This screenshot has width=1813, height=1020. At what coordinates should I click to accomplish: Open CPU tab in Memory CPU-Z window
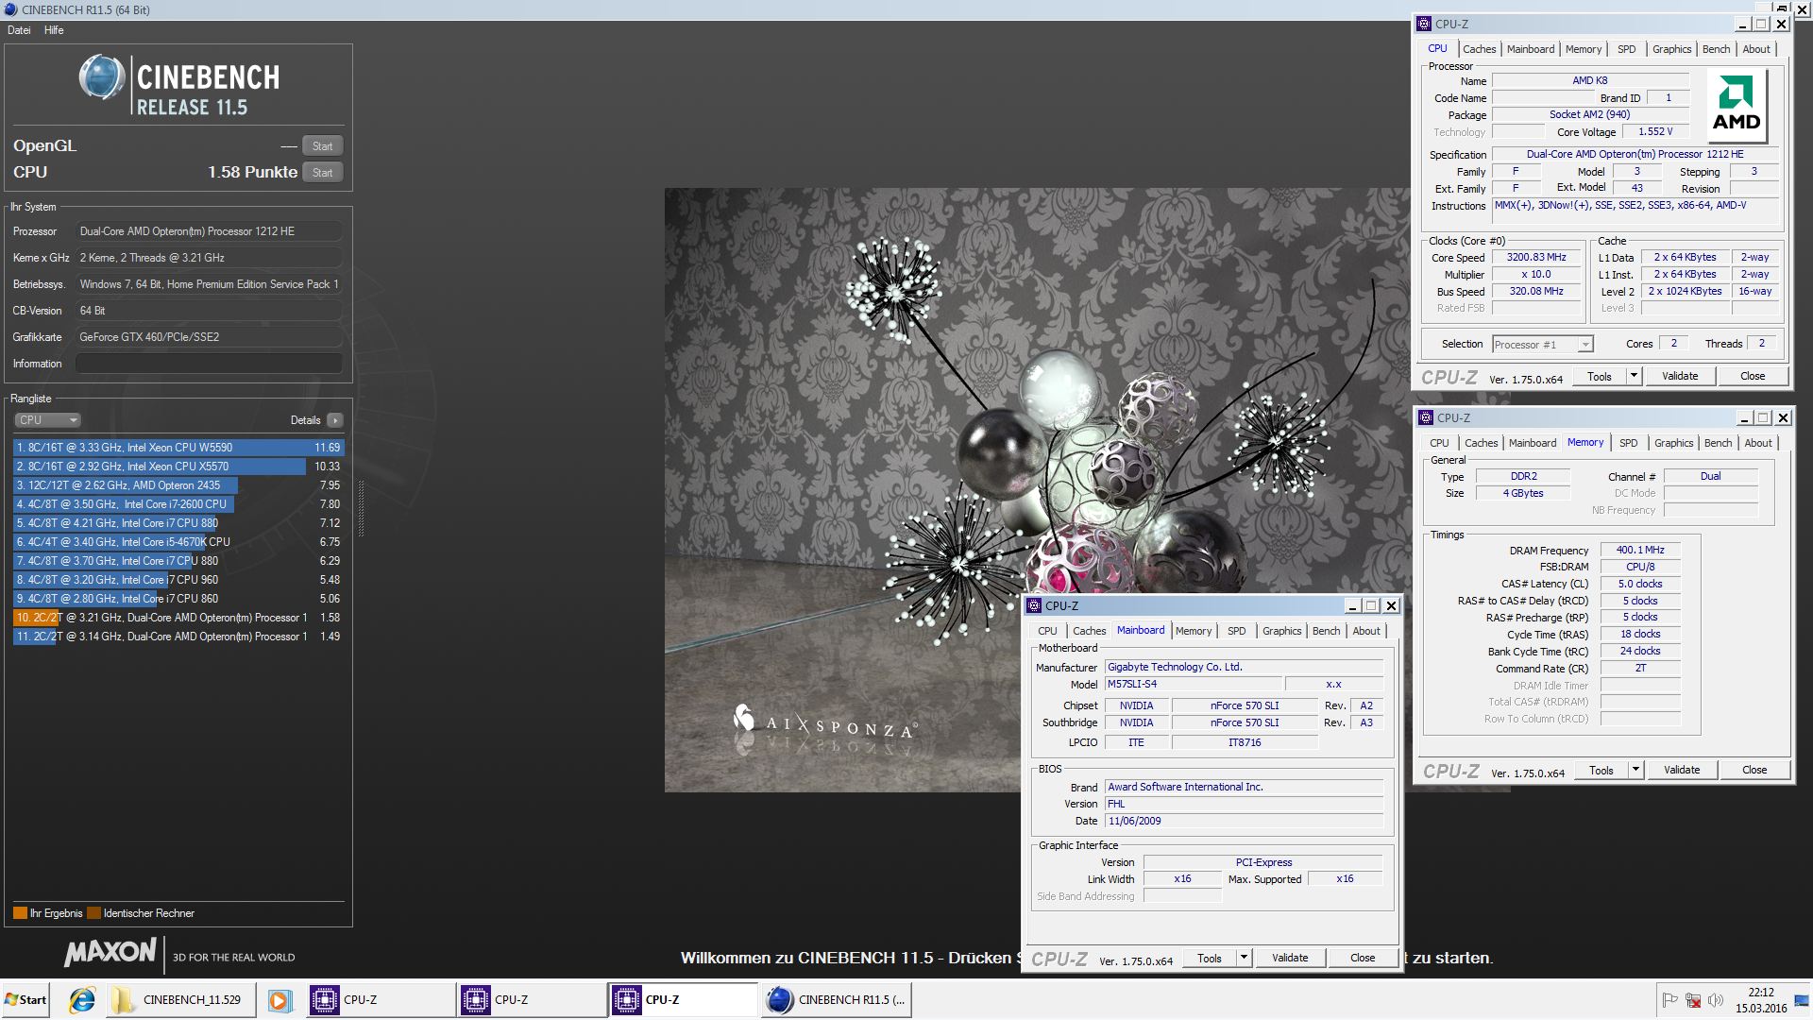[1439, 443]
